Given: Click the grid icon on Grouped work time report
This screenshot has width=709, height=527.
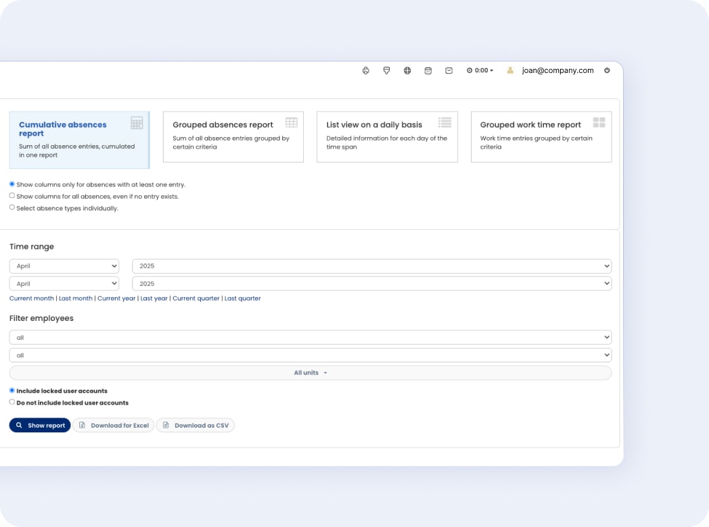Looking at the screenshot, I should 599,122.
